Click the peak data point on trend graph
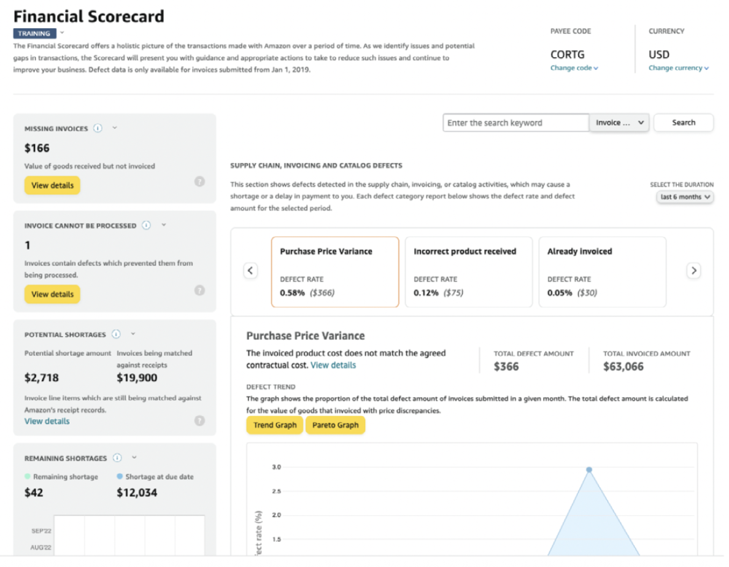 click(x=589, y=470)
